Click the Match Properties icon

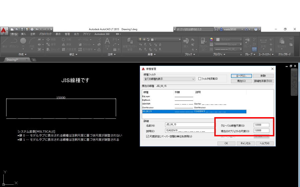point(203,41)
